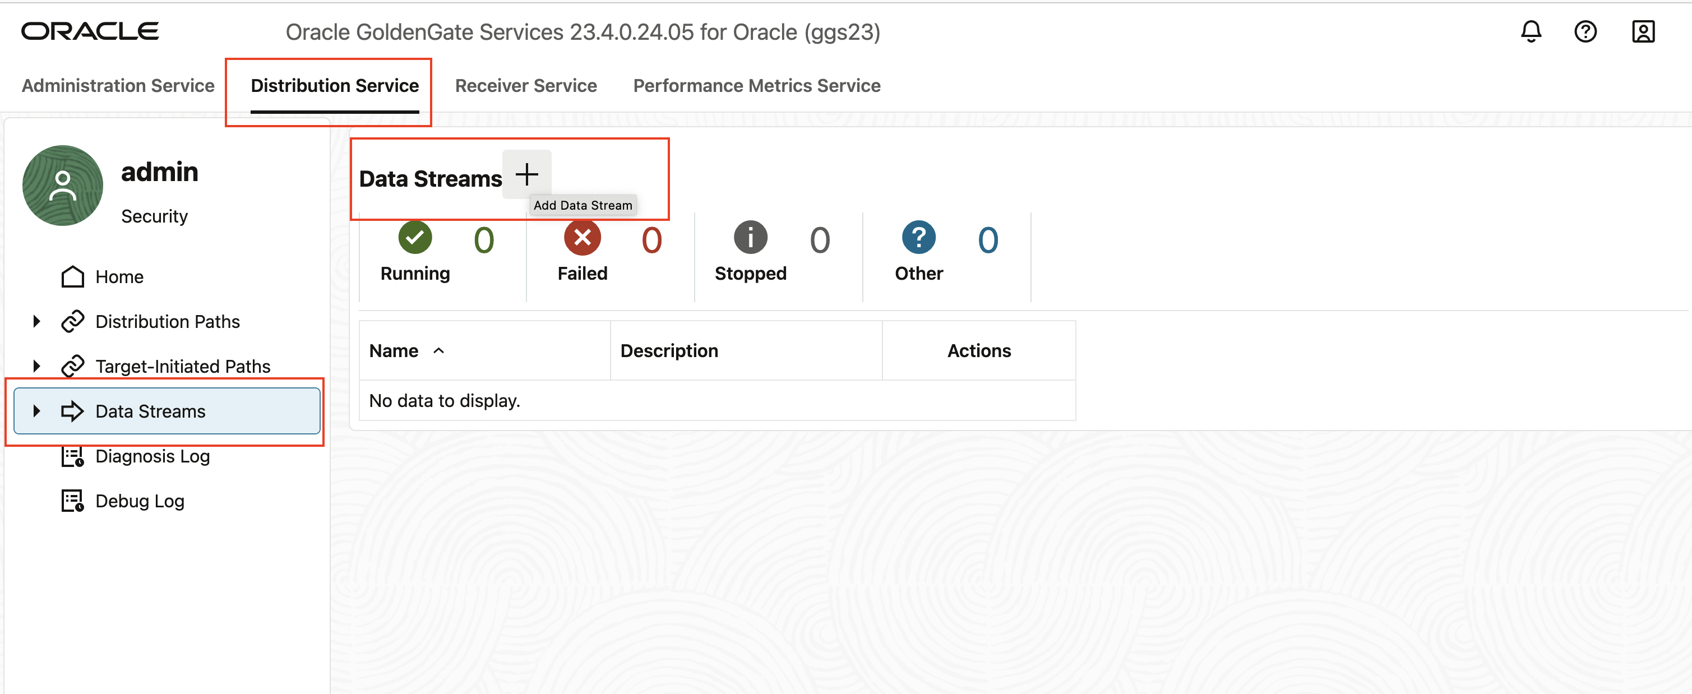Open the Debug Log page
Viewport: 1692px width, 694px height.
pyautogui.click(x=139, y=501)
